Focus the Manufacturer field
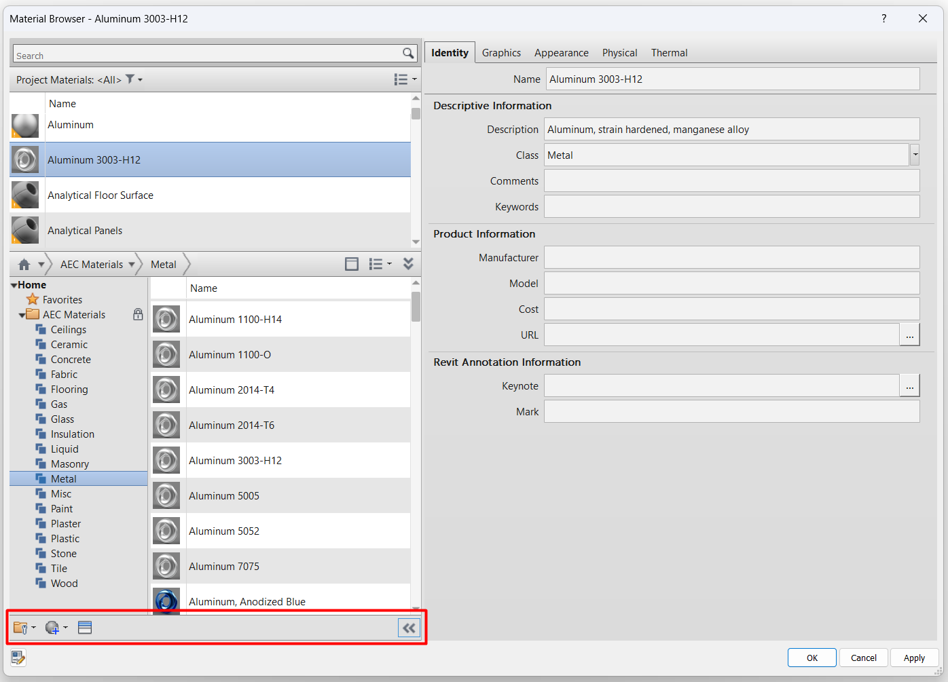The image size is (948, 682). click(731, 257)
